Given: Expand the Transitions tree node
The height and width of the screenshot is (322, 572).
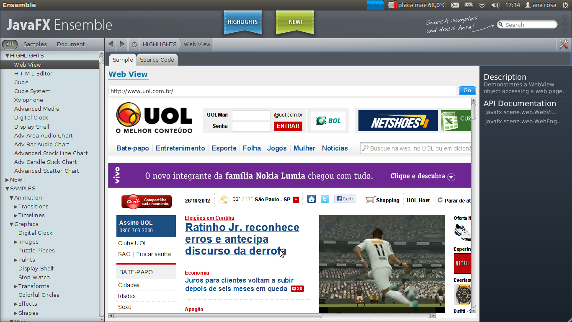Looking at the screenshot, I should (x=15, y=207).
